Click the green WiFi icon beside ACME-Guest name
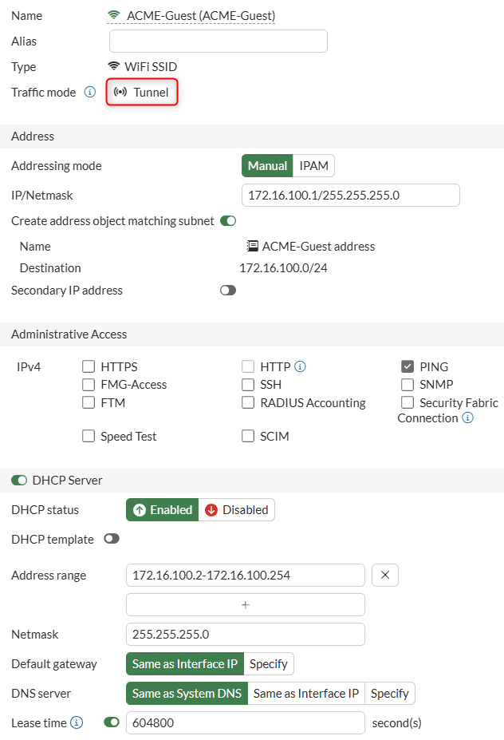The height and width of the screenshot is (740, 504). coord(113,16)
